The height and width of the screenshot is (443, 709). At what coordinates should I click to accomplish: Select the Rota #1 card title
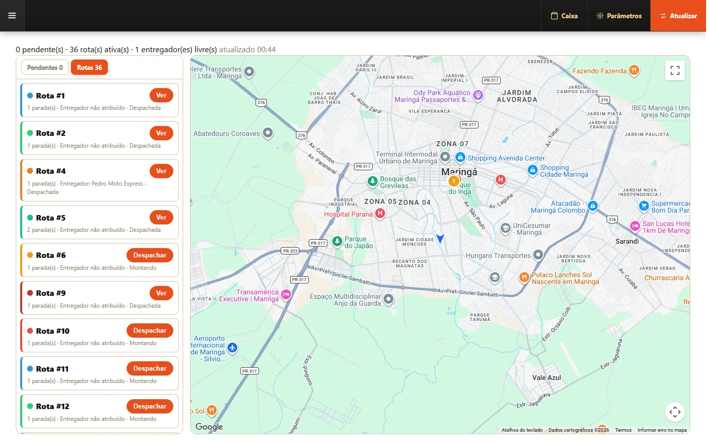tap(50, 96)
